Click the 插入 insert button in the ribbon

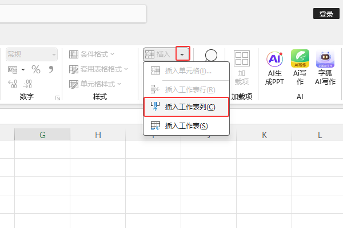pyautogui.click(x=159, y=54)
